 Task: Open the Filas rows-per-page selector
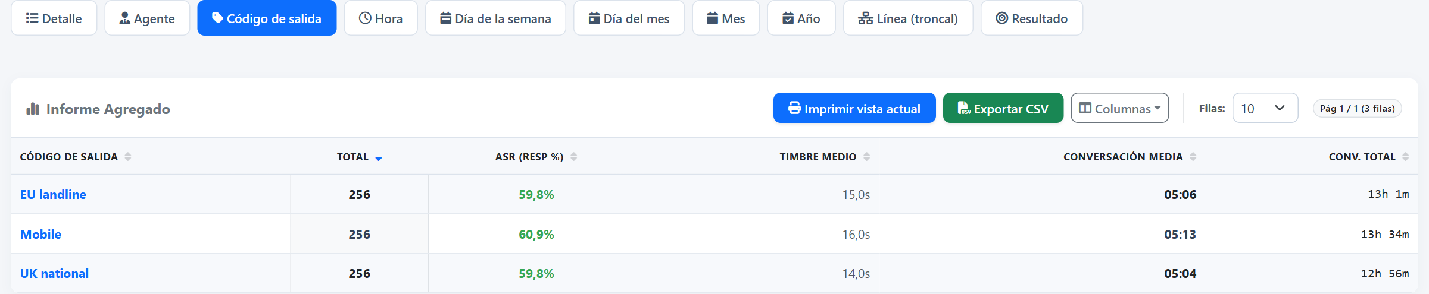coord(1265,108)
